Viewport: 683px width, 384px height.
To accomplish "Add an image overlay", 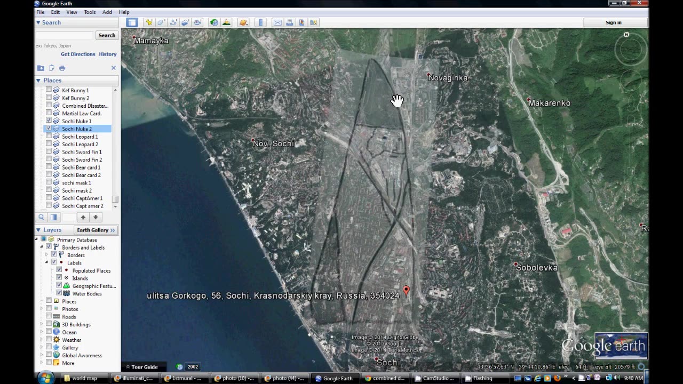I will point(185,22).
